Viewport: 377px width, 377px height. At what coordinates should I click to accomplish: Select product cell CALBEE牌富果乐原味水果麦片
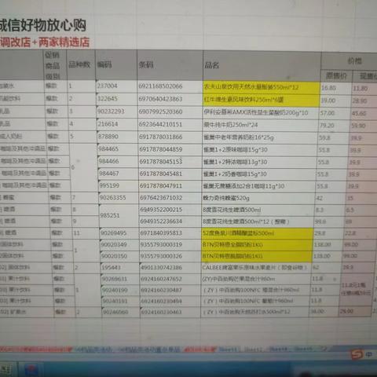point(256,267)
